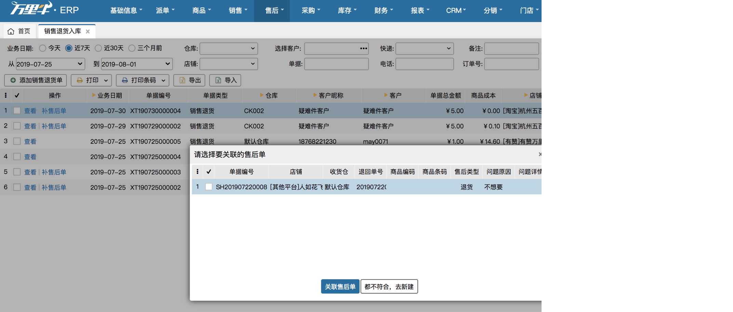Viewport: 733px width, 312px height.
Task: Click 售后类型 column header in dialog
Action: [x=466, y=172]
